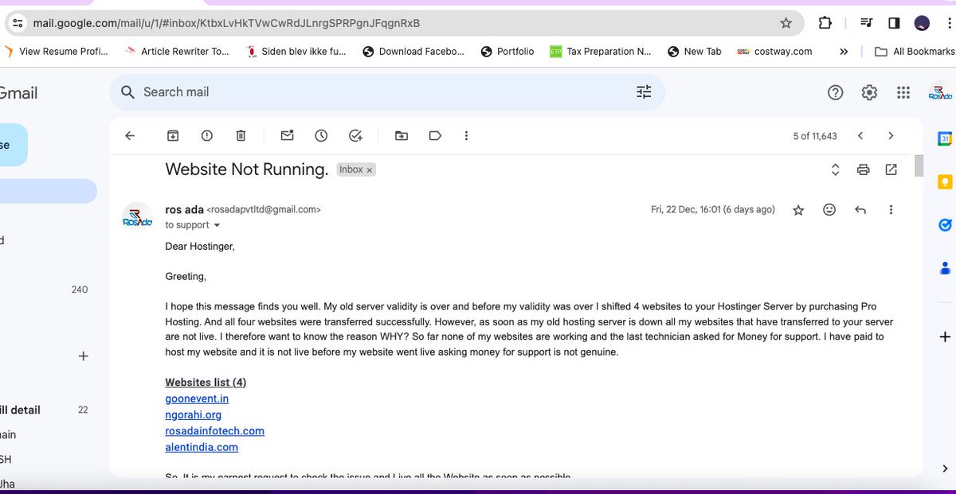Image resolution: width=956 pixels, height=494 pixels.
Task: Mark the email as unread
Action: (287, 136)
